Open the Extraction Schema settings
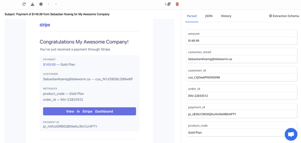 click(284, 16)
